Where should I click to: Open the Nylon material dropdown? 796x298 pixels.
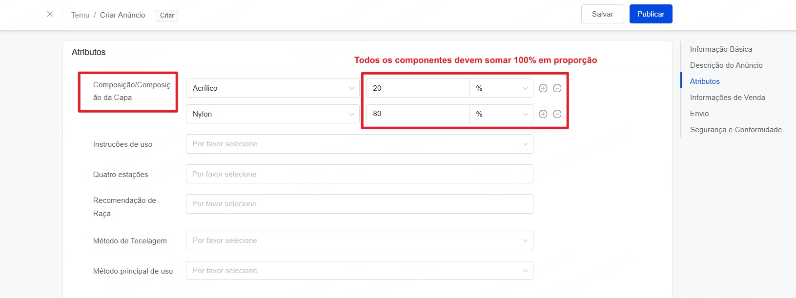click(272, 114)
